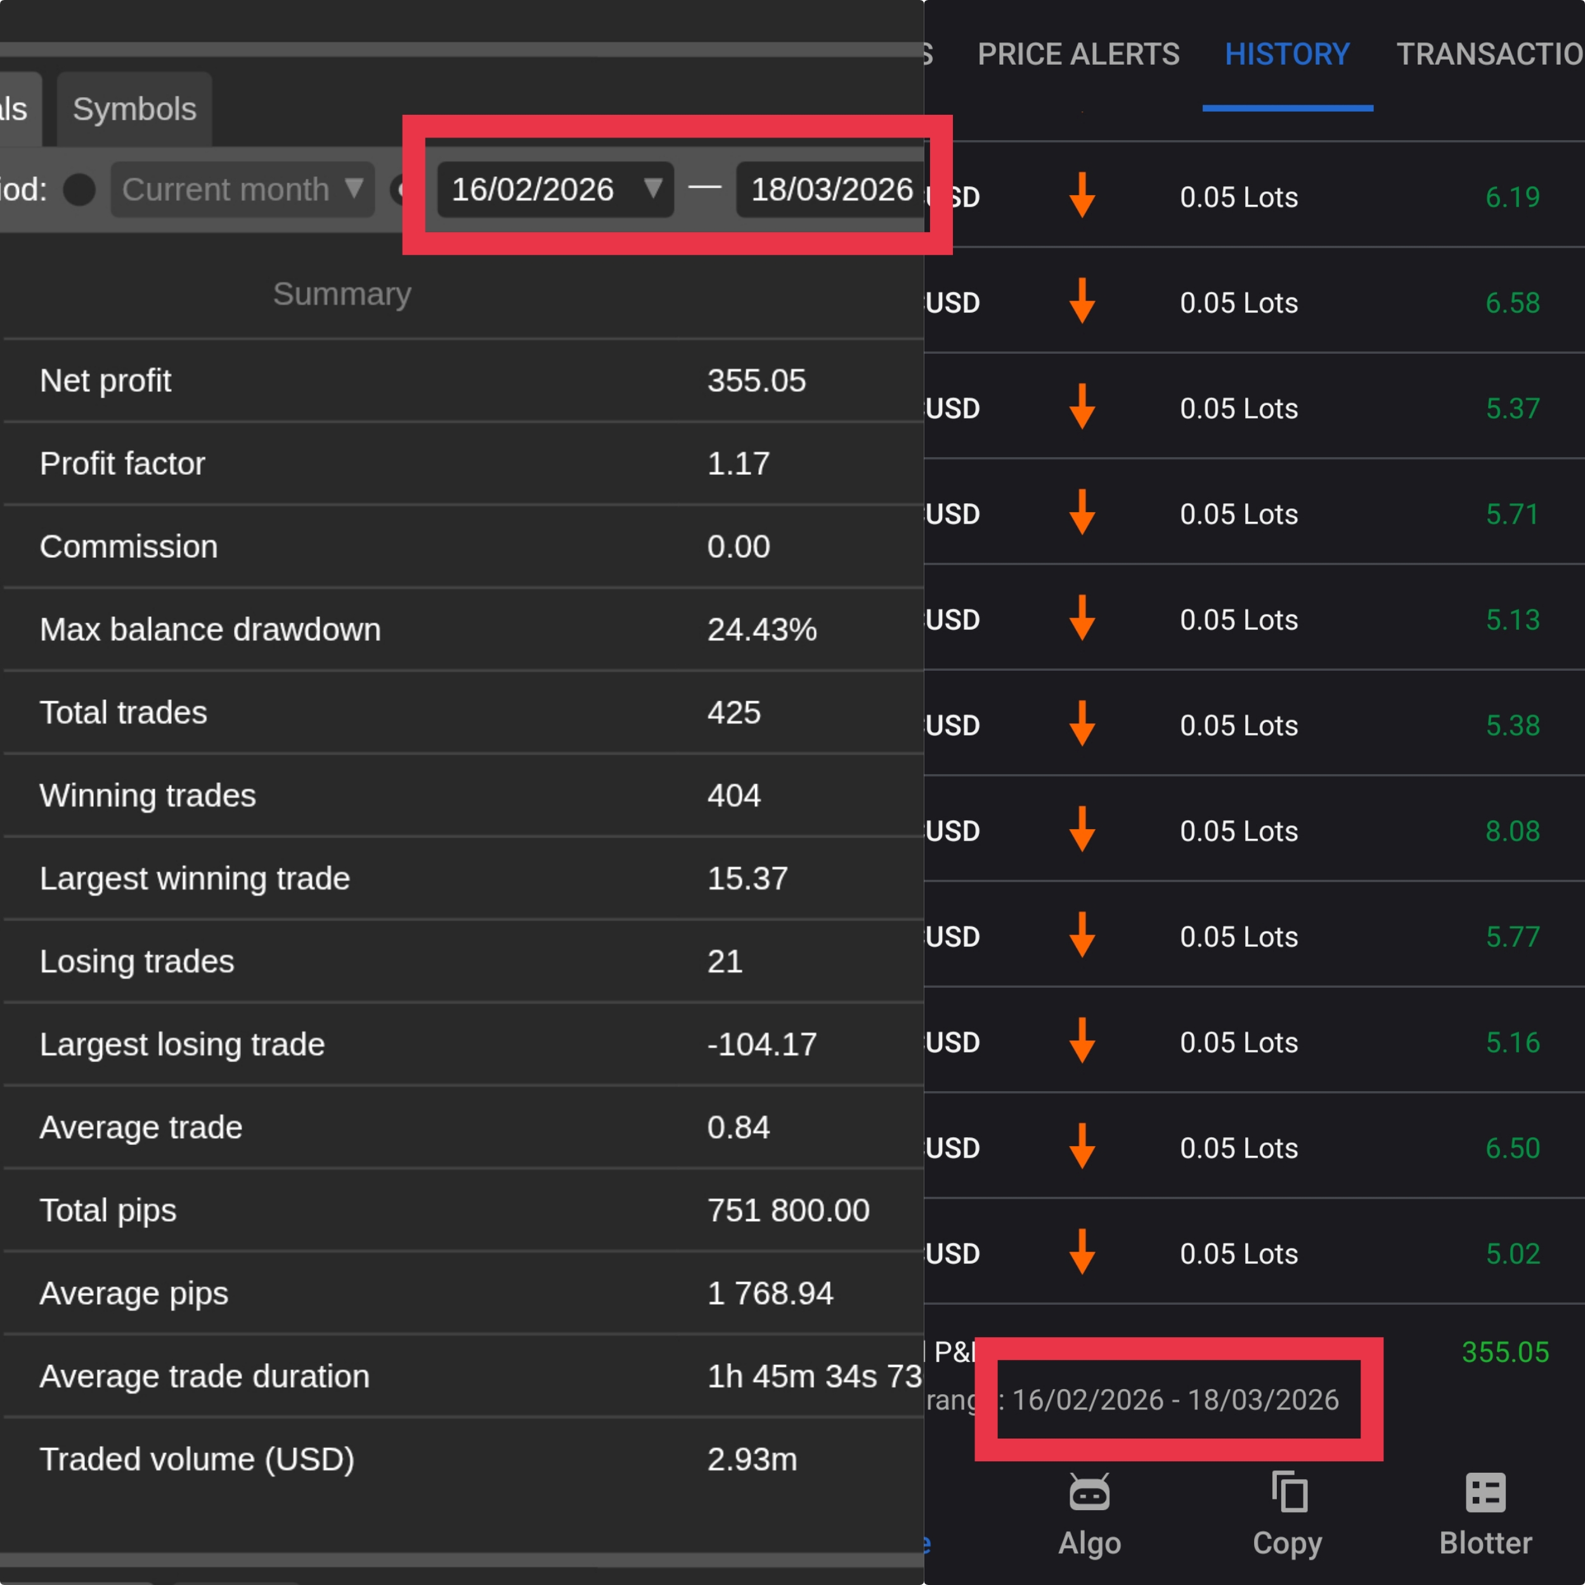Select the trade row showing 5.38 profit
The width and height of the screenshot is (1585, 1585).
(x=1312, y=725)
